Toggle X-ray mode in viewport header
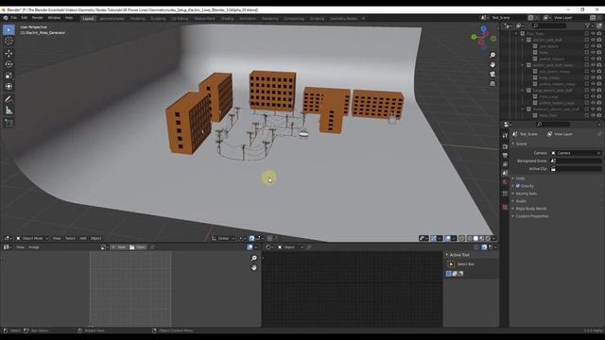 click(461, 238)
